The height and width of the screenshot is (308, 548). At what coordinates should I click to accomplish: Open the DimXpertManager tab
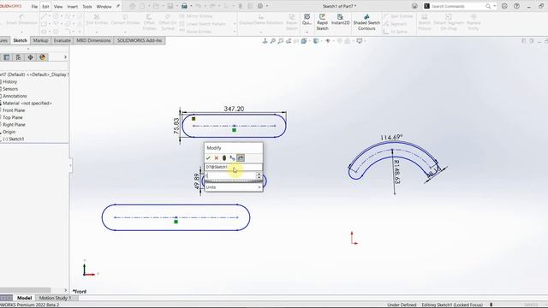(x=31, y=57)
